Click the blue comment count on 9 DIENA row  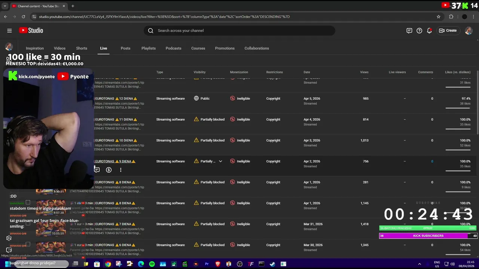click(x=432, y=161)
